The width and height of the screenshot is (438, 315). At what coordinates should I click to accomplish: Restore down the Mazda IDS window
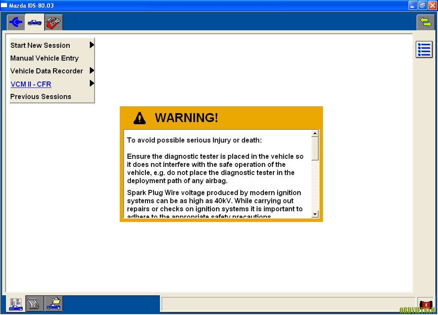pos(422,5)
